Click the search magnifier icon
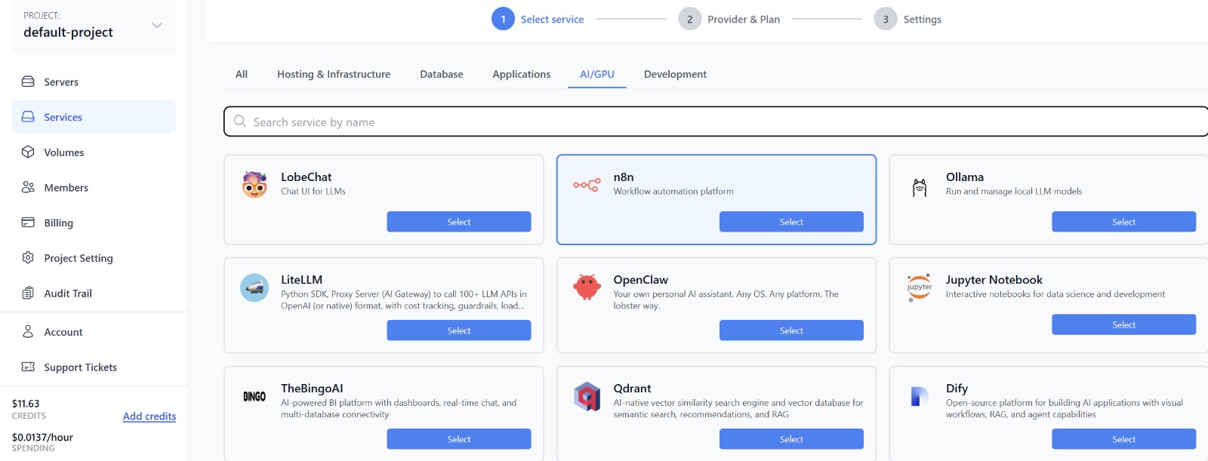 pos(240,121)
